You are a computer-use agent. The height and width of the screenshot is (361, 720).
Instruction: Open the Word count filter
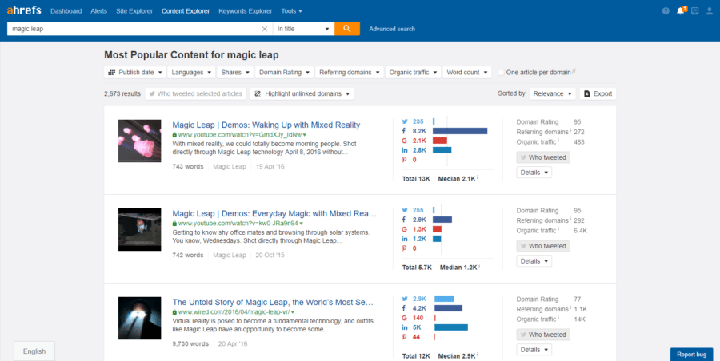467,73
